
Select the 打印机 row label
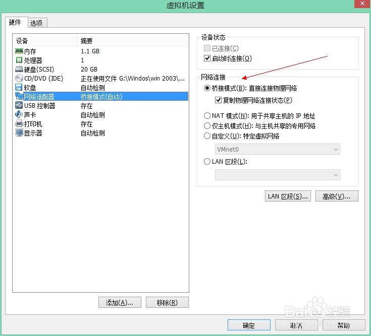(33, 124)
